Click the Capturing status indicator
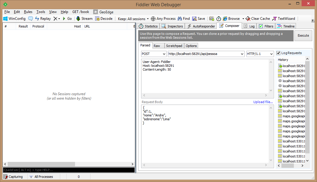Screen dimensions: 317x182 click(13, 177)
